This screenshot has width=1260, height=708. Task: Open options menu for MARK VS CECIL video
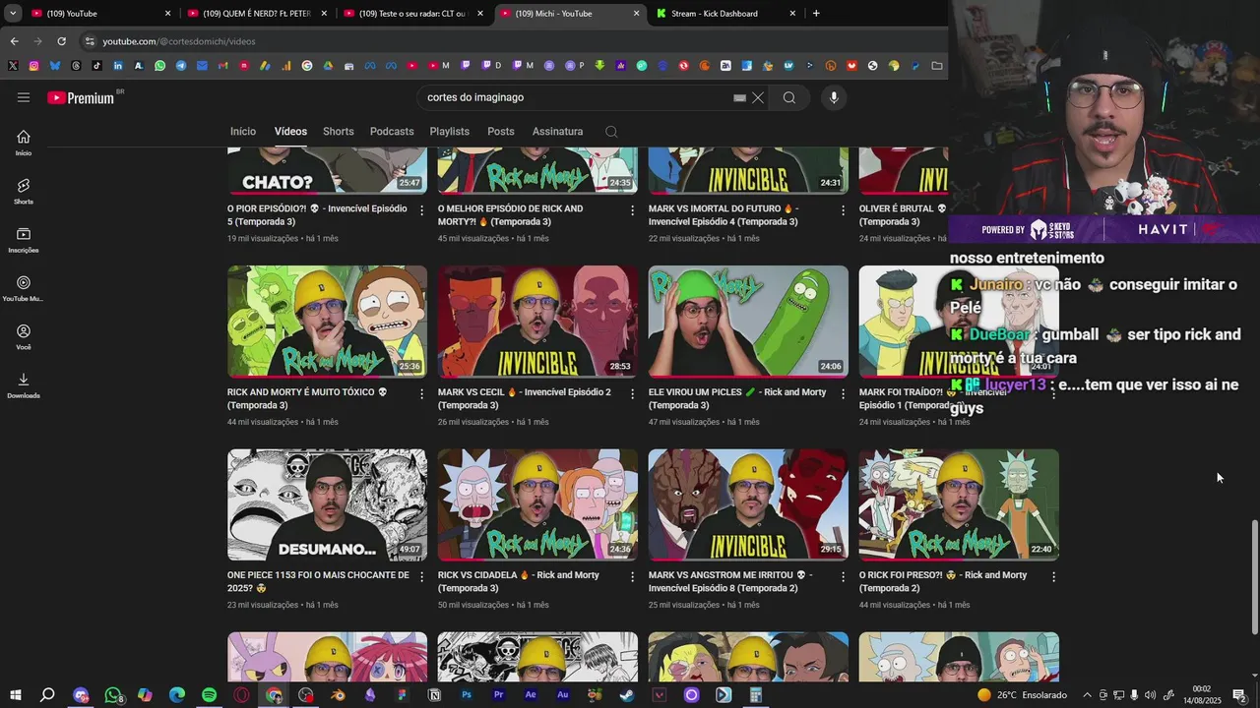click(x=633, y=394)
